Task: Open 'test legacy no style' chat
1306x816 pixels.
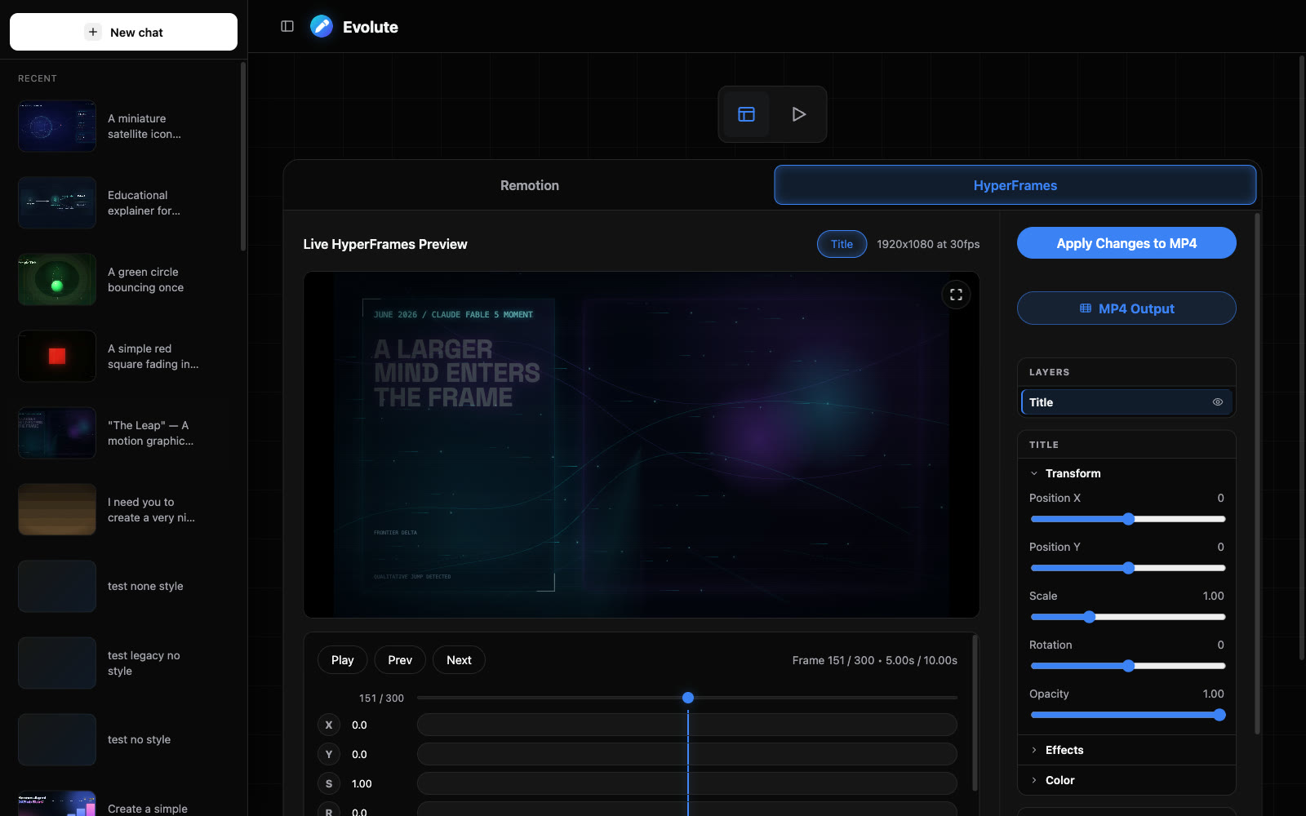Action: point(123,663)
